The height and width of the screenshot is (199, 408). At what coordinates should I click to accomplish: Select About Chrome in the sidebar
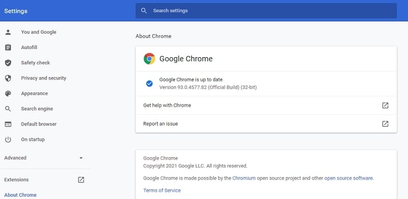click(x=20, y=195)
